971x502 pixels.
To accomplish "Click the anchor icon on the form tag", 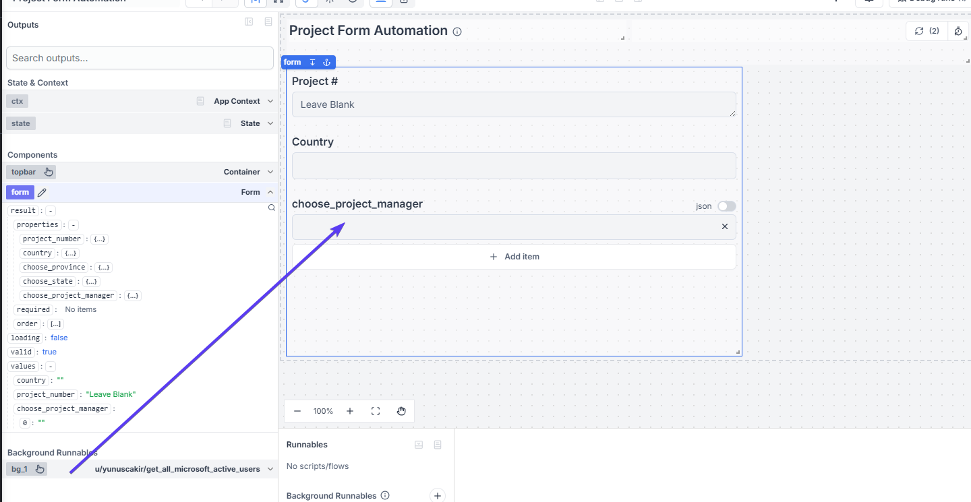I will (x=326, y=62).
